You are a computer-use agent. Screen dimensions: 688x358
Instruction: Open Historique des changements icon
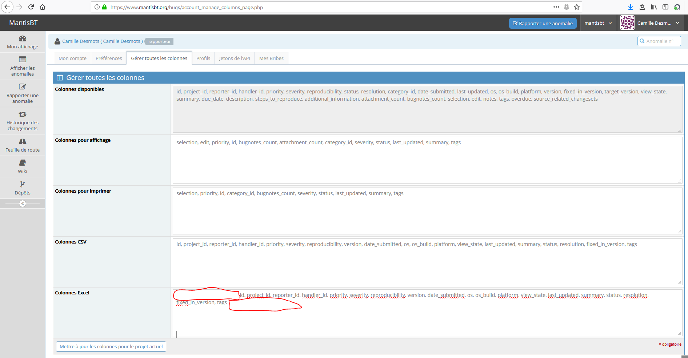pyautogui.click(x=23, y=114)
